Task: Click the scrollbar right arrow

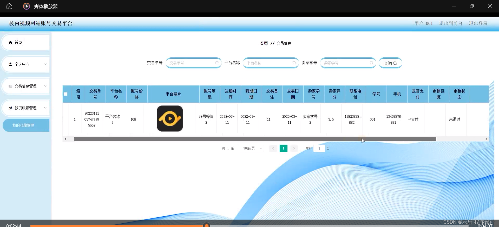Action: (486, 139)
